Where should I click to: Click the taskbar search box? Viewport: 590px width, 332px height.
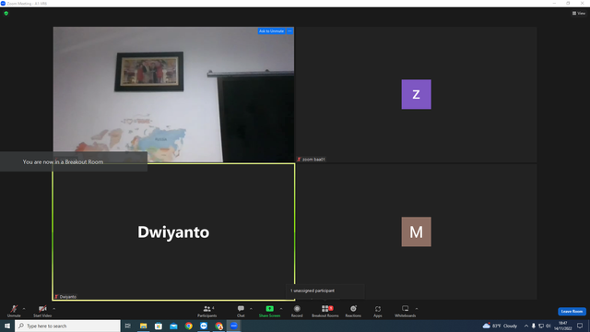67,326
